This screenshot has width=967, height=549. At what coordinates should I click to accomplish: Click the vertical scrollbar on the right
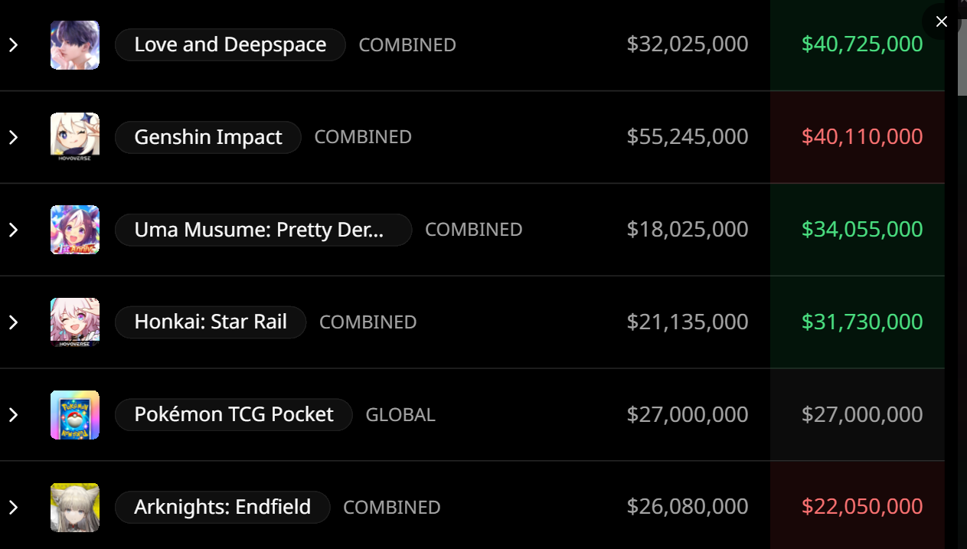962,230
